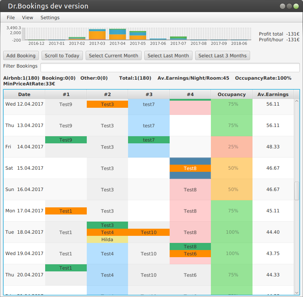Click the Occupancy column header
The height and width of the screenshot is (297, 303).
232,94
